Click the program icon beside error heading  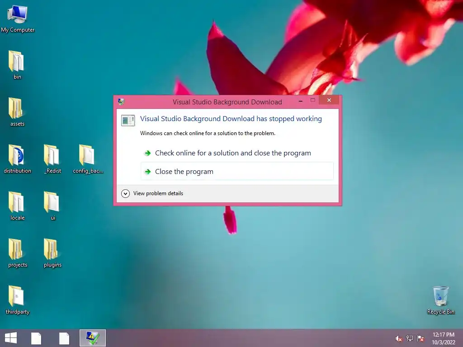point(128,120)
